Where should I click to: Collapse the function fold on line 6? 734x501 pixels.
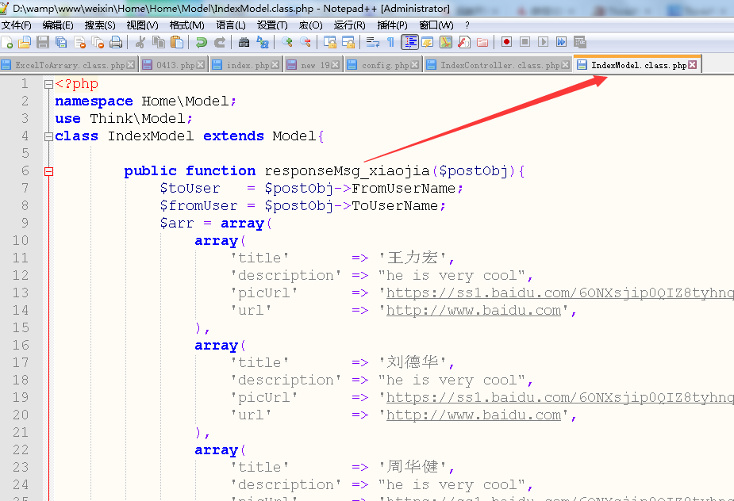(49, 171)
